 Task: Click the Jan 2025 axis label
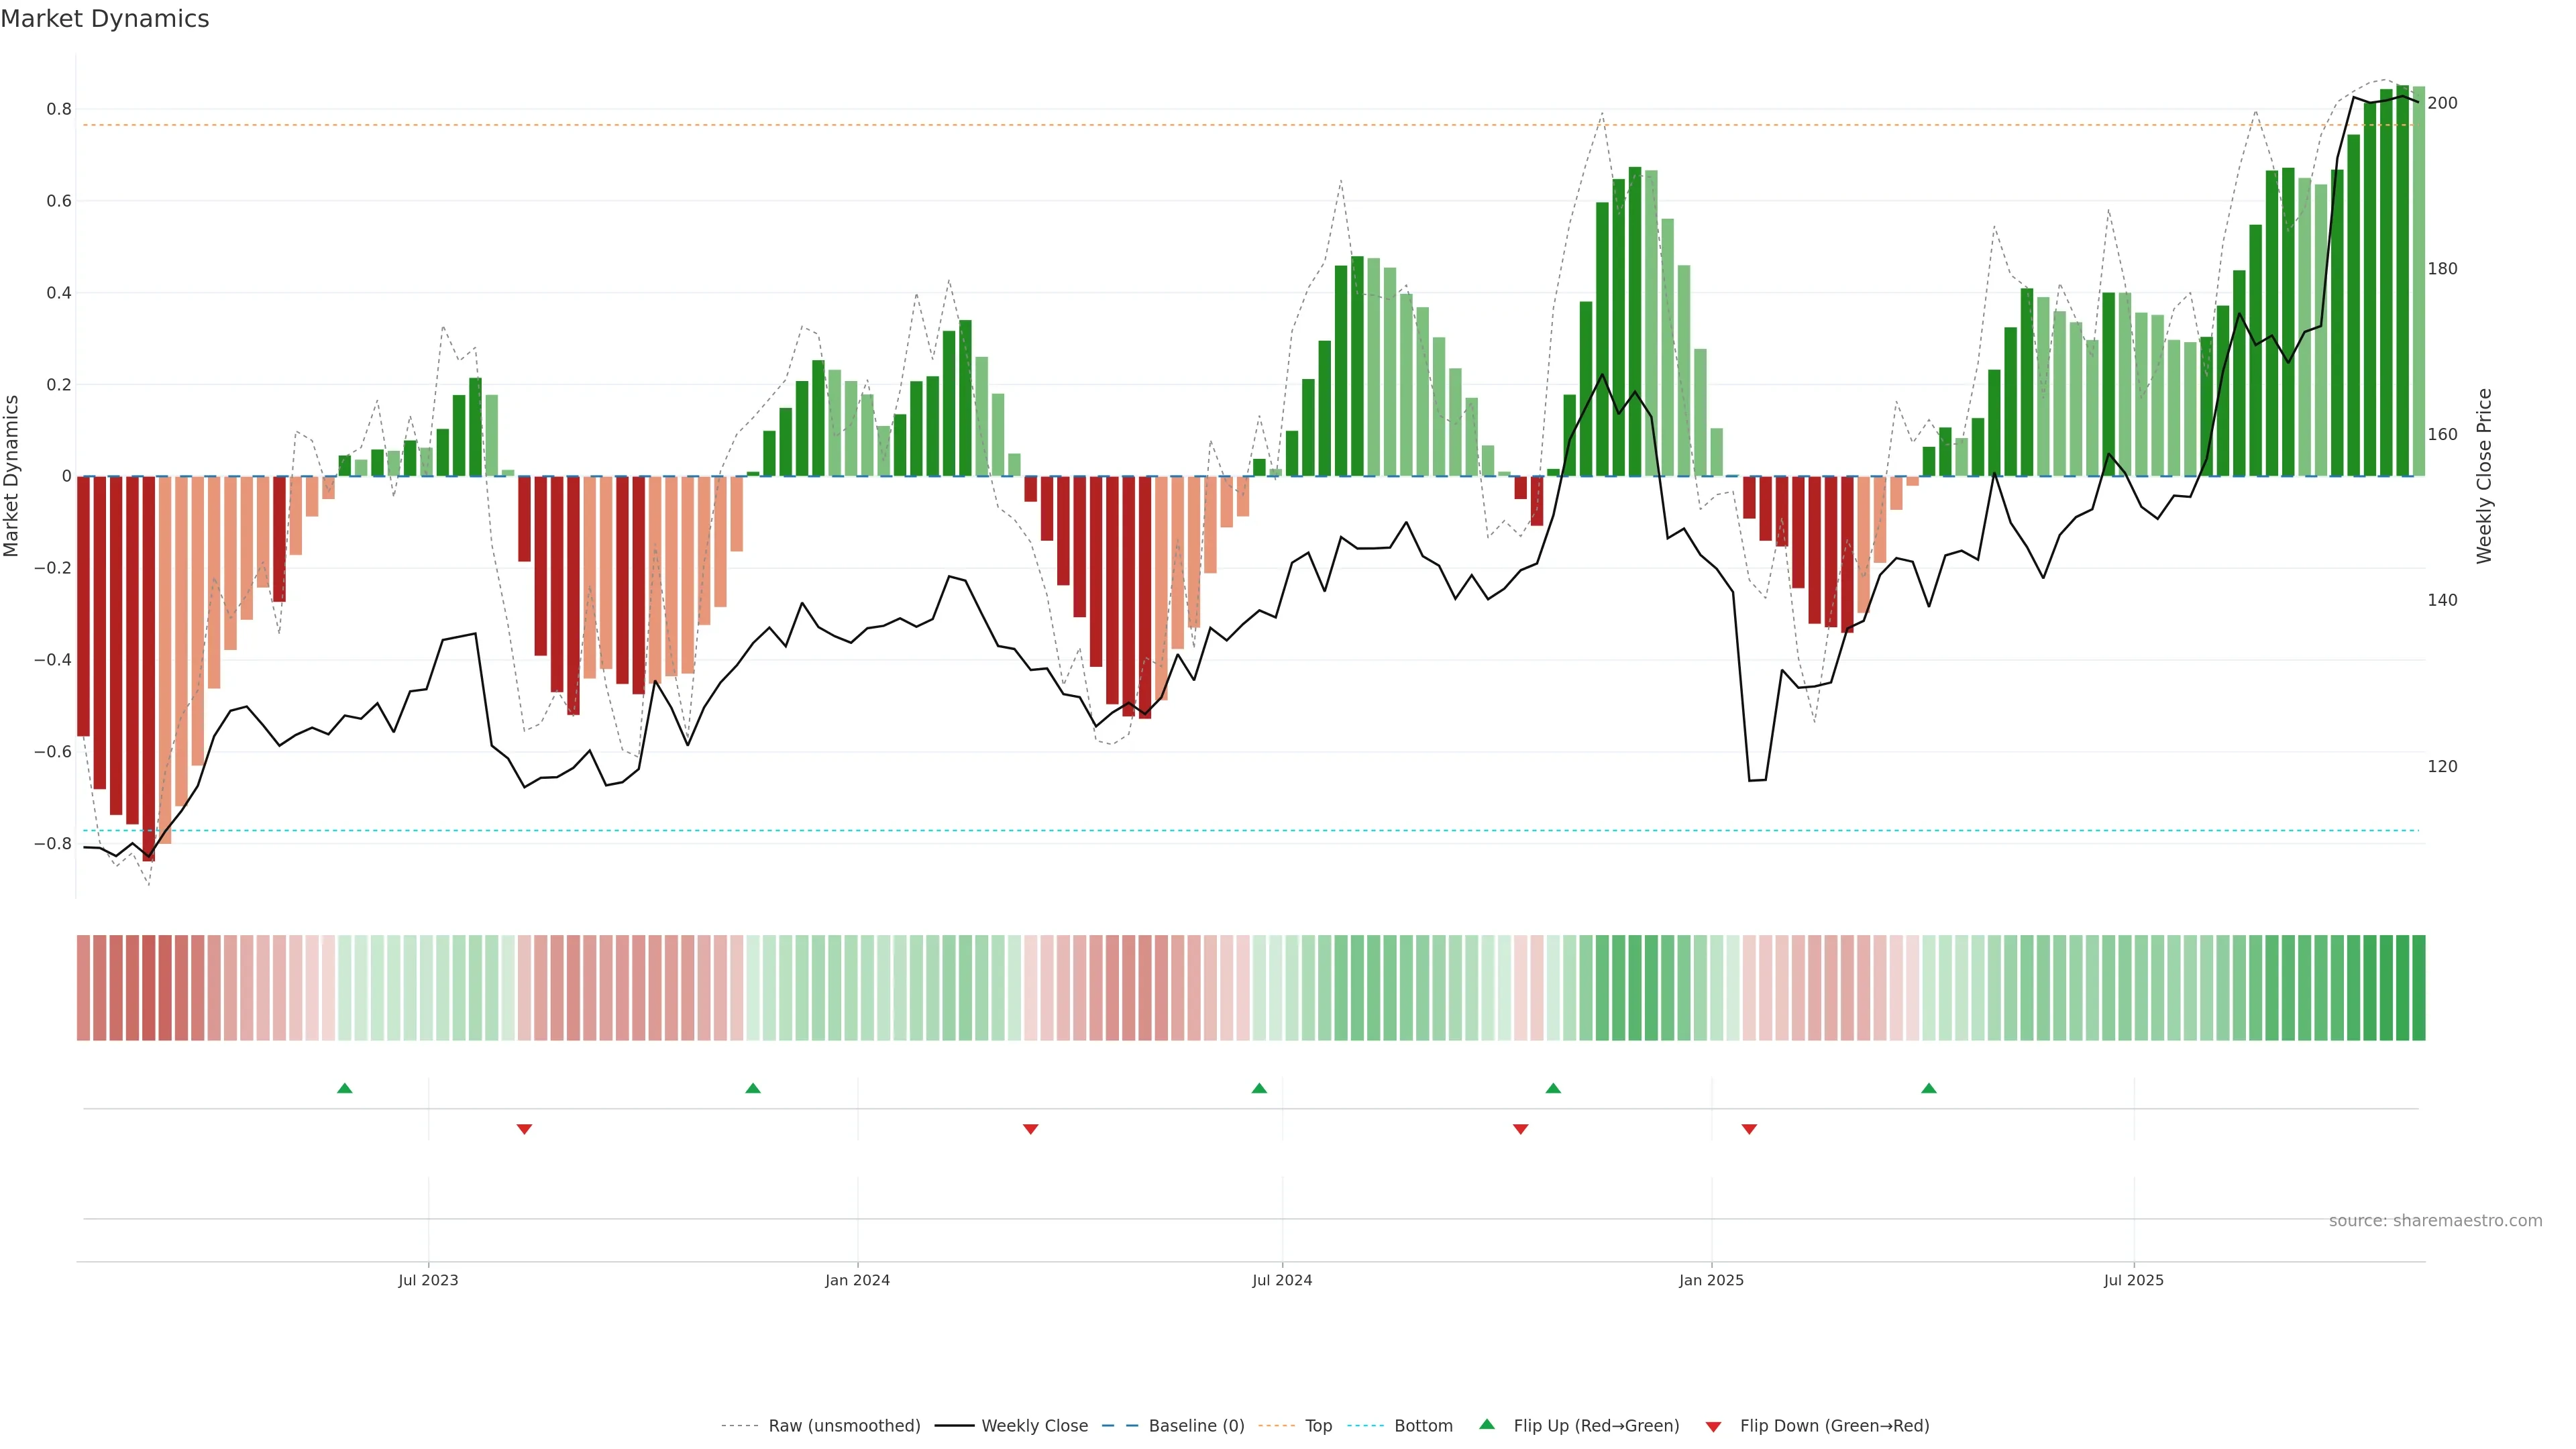[x=1711, y=1280]
